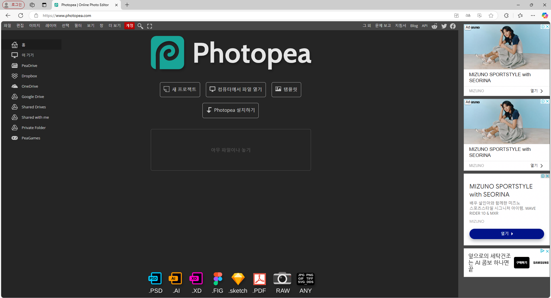Click the 템플릿 button

[286, 89]
